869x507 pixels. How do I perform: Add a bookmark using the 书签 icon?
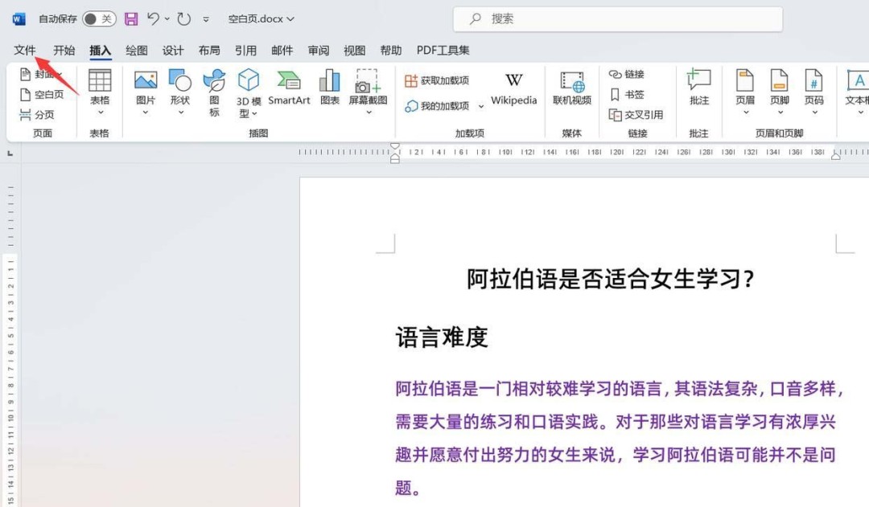point(628,94)
